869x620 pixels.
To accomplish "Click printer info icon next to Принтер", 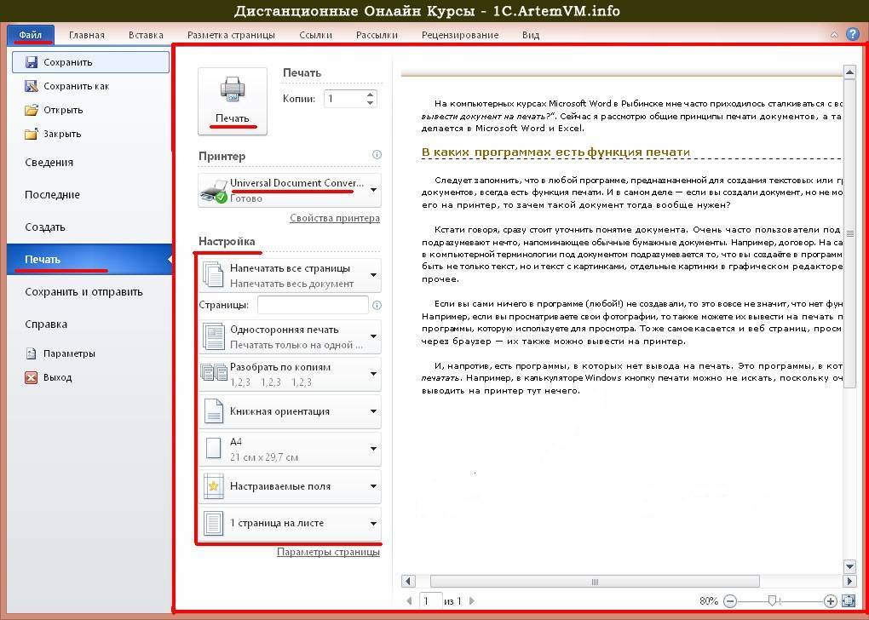I will tap(377, 155).
